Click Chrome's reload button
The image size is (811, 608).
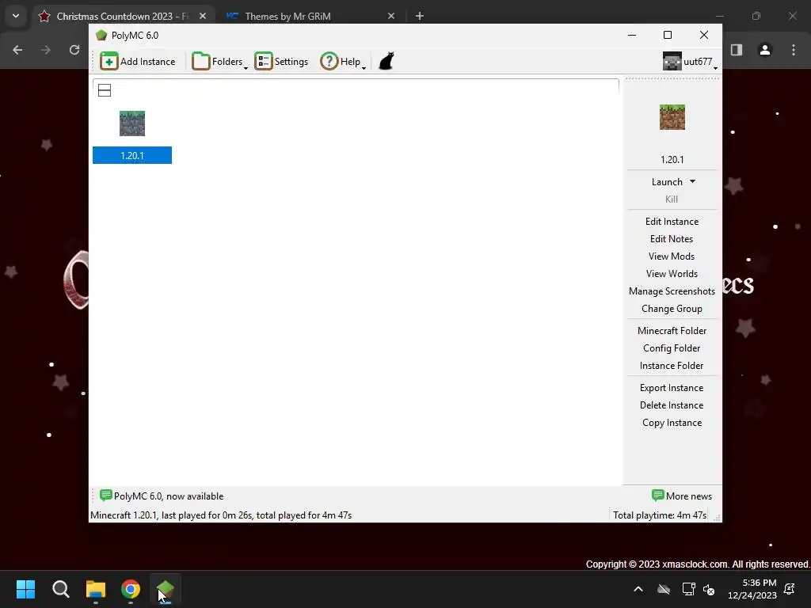tap(74, 50)
